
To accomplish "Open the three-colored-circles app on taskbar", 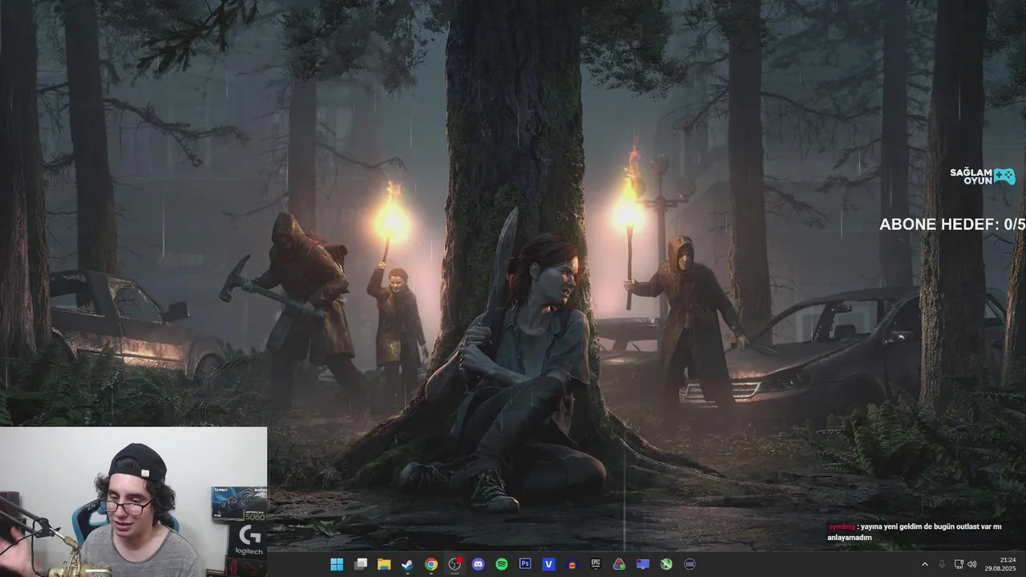I will click(x=620, y=564).
